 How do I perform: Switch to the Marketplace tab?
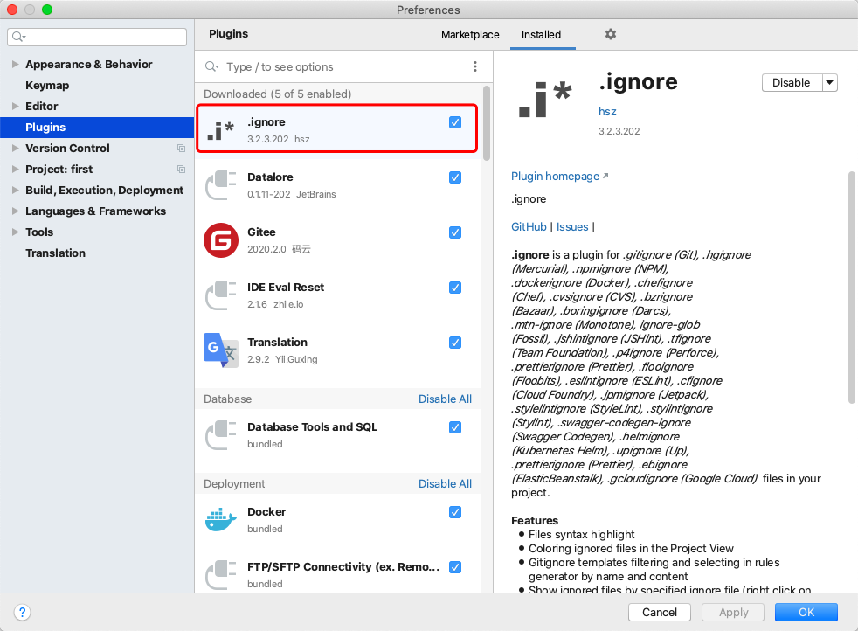[470, 34]
